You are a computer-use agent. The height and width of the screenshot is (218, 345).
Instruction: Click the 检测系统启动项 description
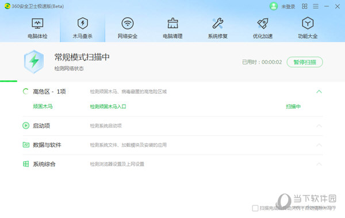click(x=106, y=126)
